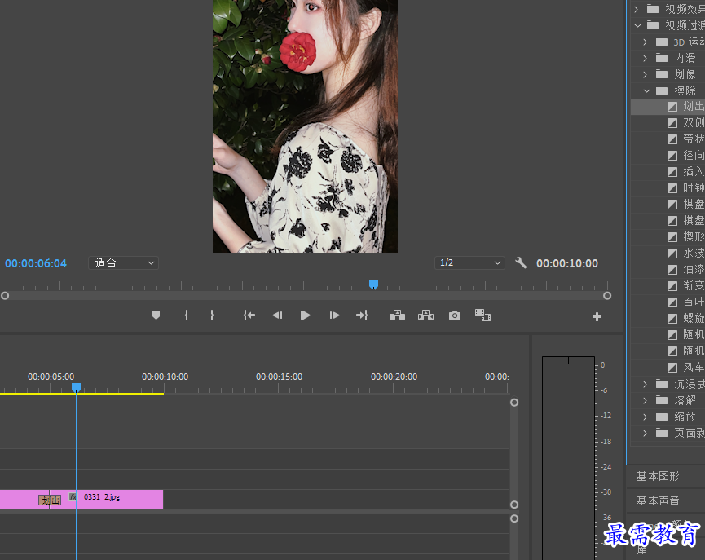The height and width of the screenshot is (560, 705).
Task: Click the timeline blue playhead handle
Action: (76, 387)
